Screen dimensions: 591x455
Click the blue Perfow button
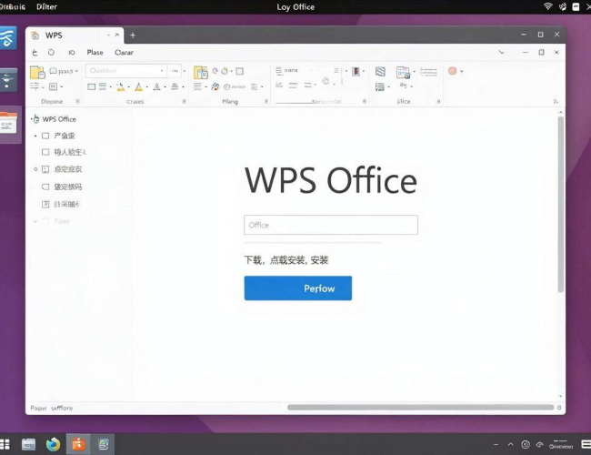(x=297, y=288)
